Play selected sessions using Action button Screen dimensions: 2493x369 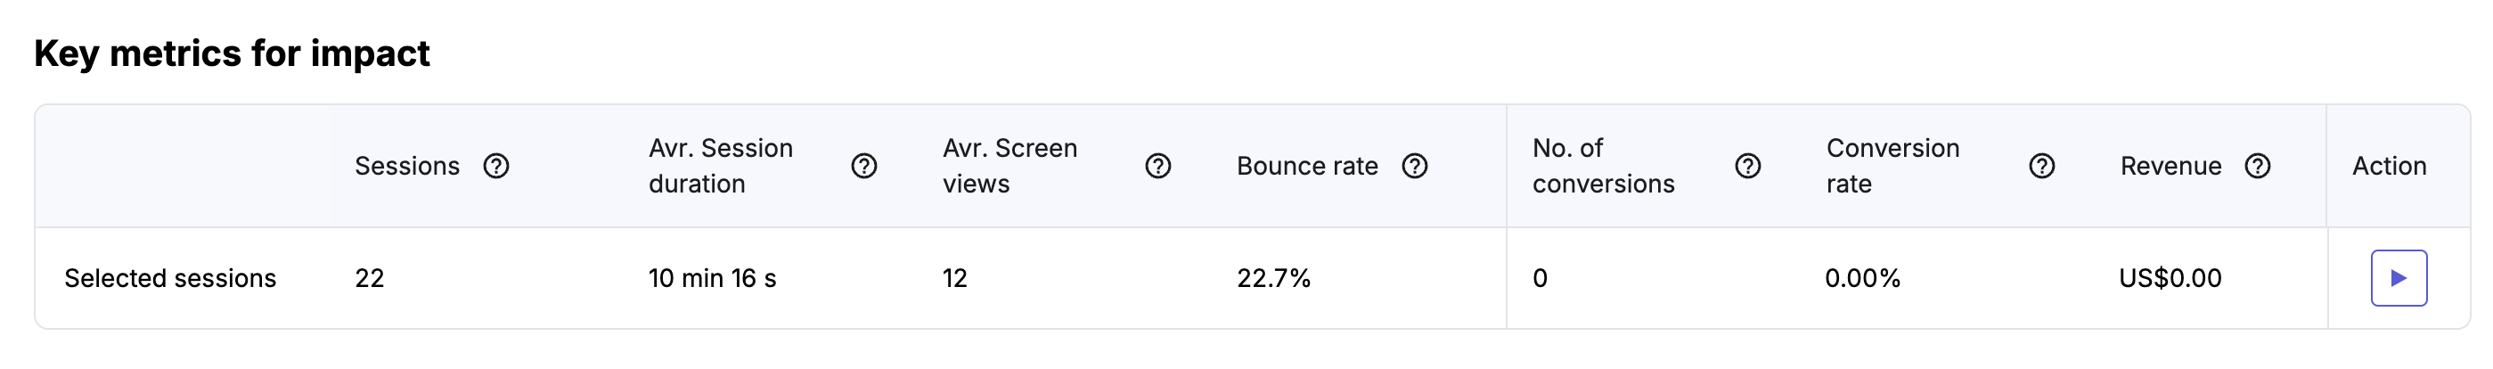[x=2399, y=278]
